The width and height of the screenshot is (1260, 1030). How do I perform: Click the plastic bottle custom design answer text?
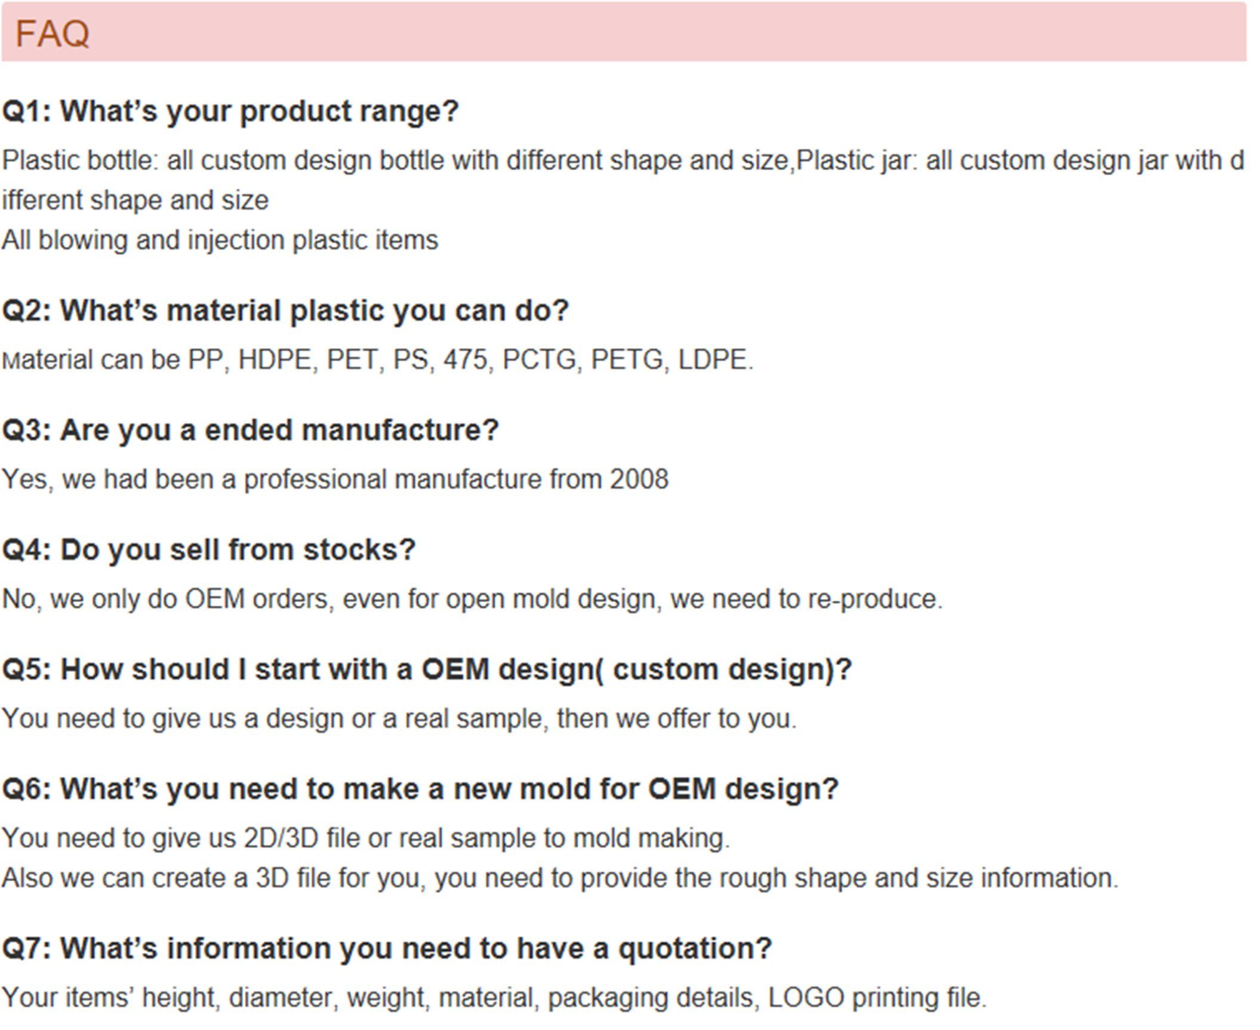[623, 180]
